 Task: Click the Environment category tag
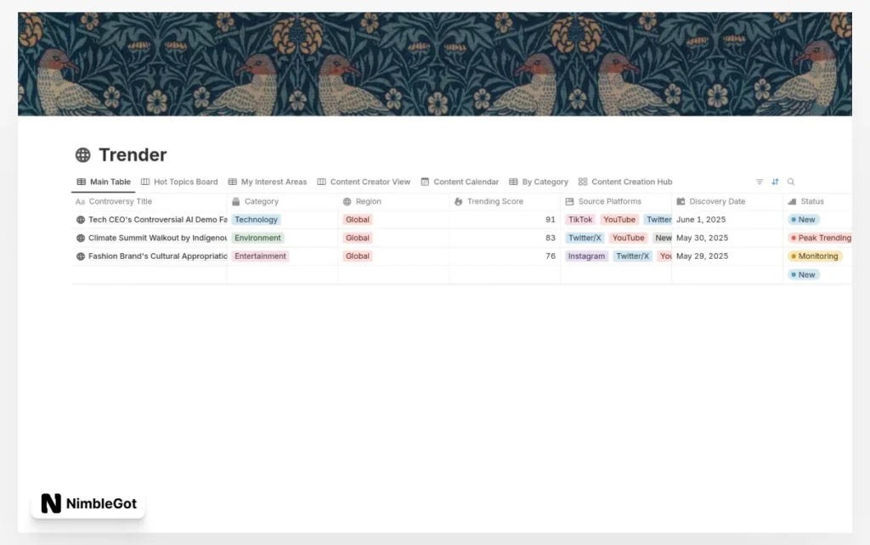click(257, 238)
